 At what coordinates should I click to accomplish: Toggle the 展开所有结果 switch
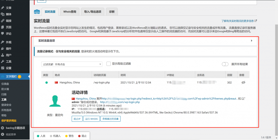tap(225, 64)
